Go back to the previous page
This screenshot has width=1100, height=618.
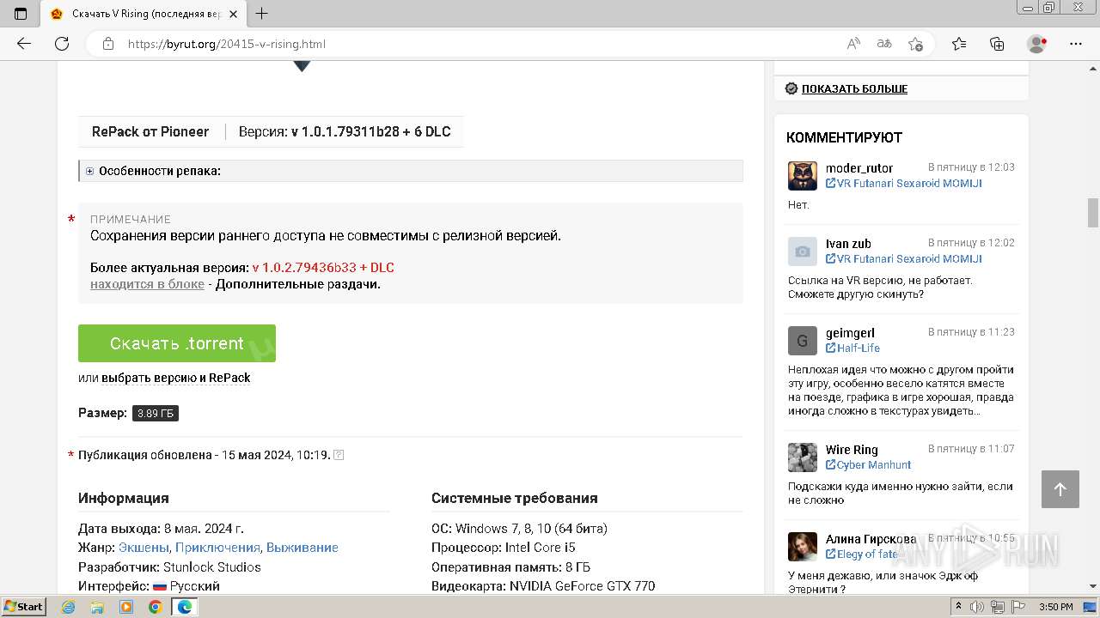24,44
